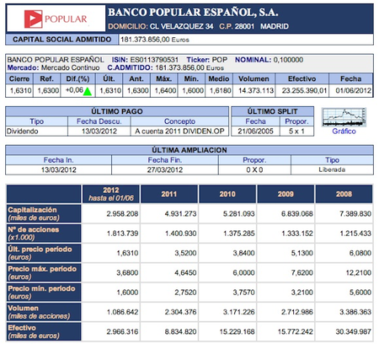Screen dimensions: 379x344
Task: Click the Volumen column header in quote table
Action: 254,78
